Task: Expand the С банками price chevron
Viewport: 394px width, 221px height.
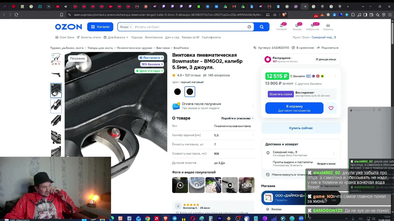Action: click(335, 76)
